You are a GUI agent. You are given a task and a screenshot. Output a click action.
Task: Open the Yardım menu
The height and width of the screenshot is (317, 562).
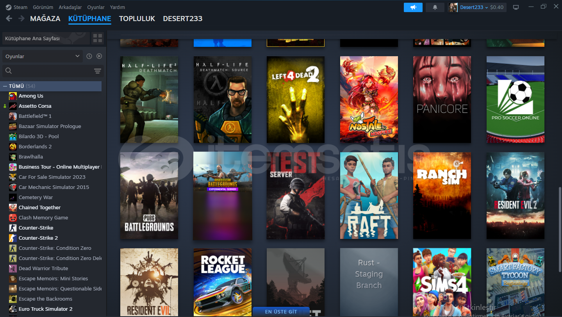[118, 7]
